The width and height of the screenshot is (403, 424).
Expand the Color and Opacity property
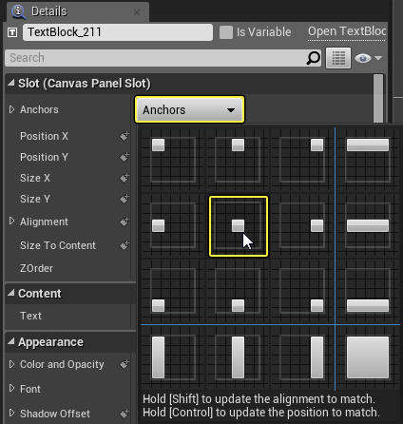(11, 364)
